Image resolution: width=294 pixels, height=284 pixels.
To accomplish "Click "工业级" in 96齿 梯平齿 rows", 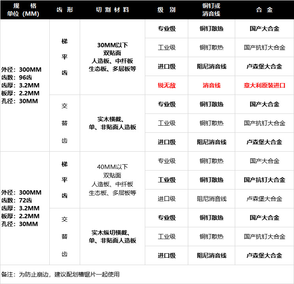I will point(167,48).
